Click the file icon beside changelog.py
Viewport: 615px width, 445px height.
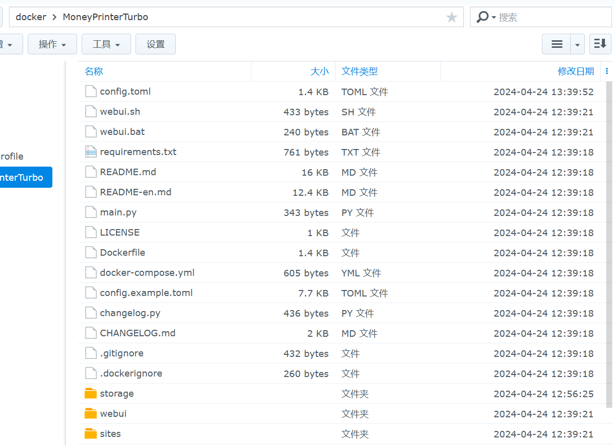click(x=91, y=313)
